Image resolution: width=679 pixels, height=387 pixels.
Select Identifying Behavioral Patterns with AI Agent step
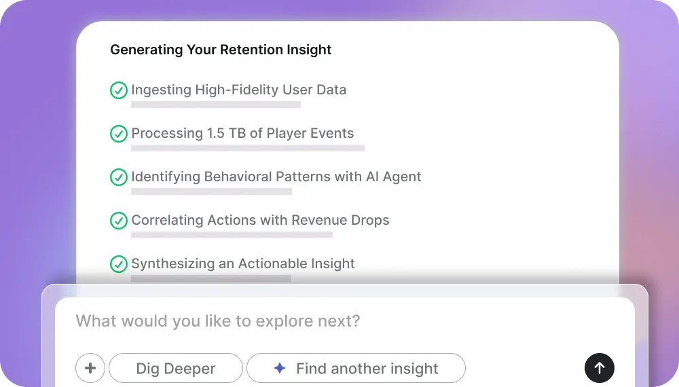coord(276,177)
